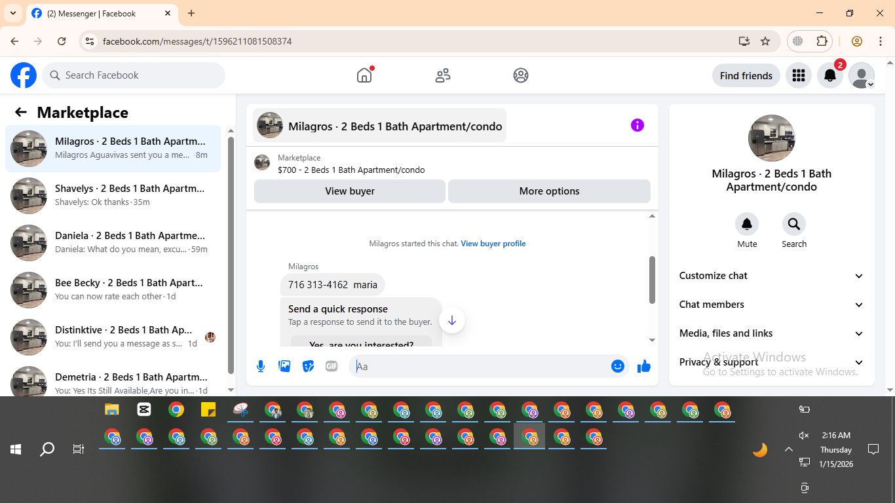Image resolution: width=895 pixels, height=503 pixels.
Task: Click the speaker volume tray icon
Action: pos(805,436)
